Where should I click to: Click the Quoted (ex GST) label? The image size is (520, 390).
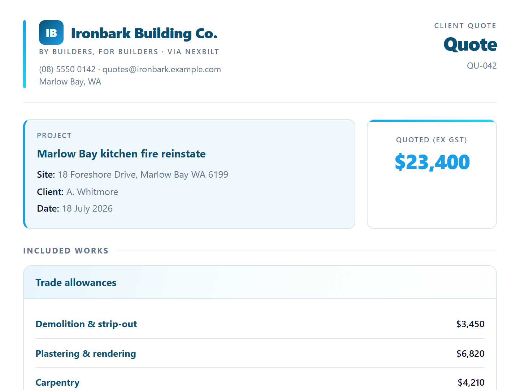point(432,140)
